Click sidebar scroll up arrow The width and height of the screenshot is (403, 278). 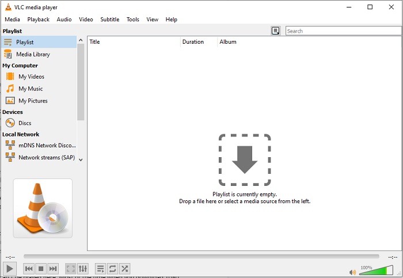81,40
